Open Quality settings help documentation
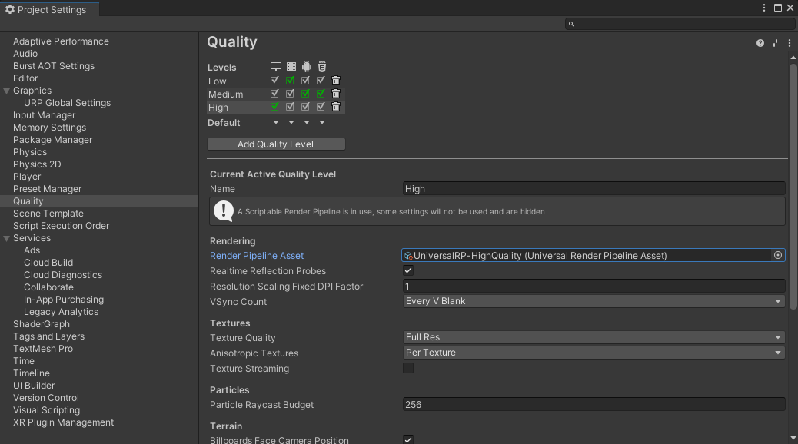The image size is (798, 444). click(x=760, y=43)
